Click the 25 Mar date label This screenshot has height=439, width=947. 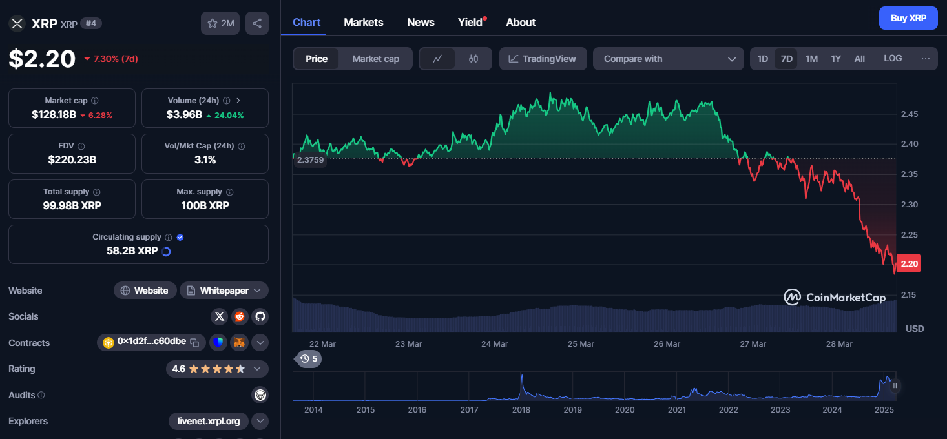point(581,344)
